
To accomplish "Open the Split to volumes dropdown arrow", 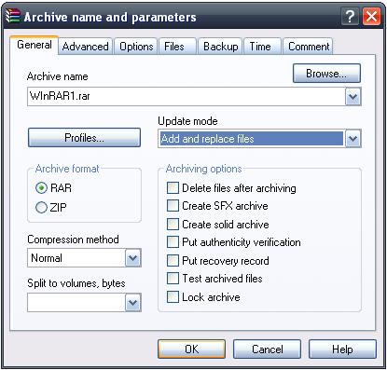I will pyautogui.click(x=133, y=303).
